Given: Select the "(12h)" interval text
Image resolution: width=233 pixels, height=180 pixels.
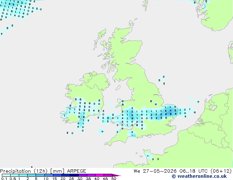Looking at the screenshot, I should [x=40, y=171].
